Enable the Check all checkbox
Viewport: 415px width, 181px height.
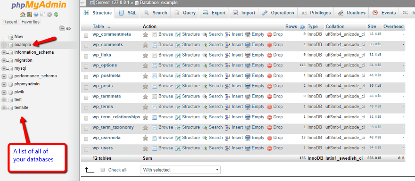point(103,170)
